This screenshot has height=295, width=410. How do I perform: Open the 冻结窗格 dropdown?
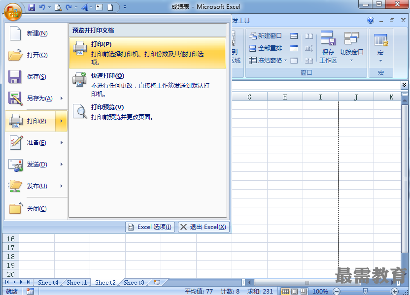pyautogui.click(x=268, y=61)
